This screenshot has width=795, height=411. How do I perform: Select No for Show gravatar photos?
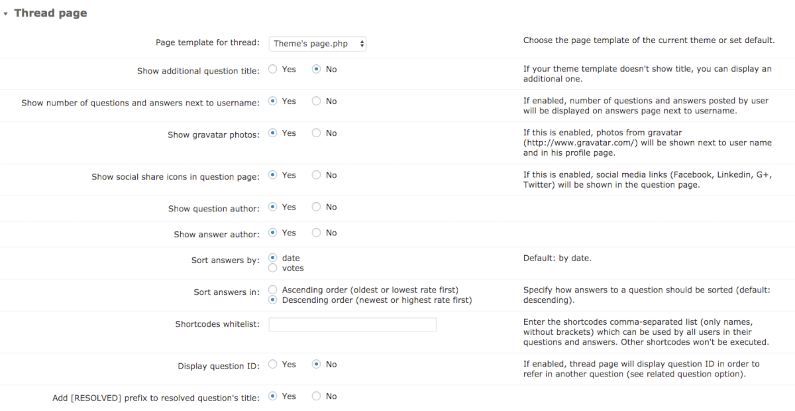point(316,133)
